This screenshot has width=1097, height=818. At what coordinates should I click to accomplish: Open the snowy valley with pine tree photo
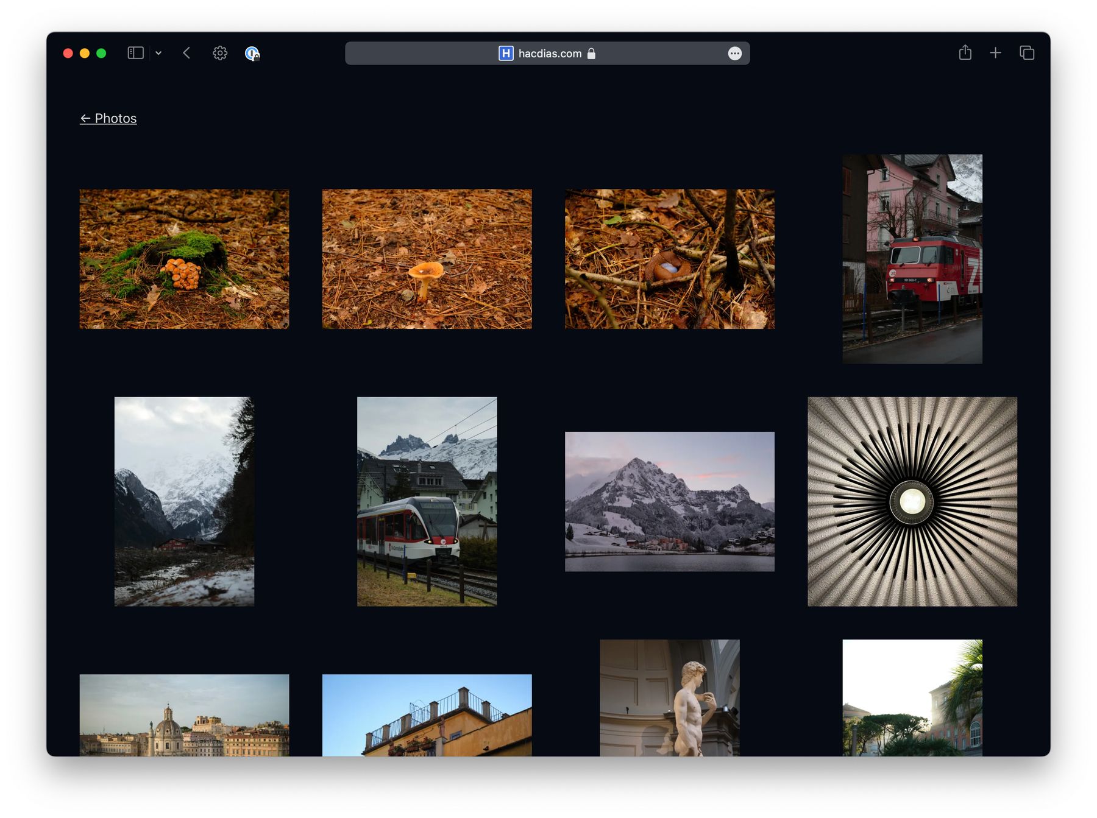(184, 501)
